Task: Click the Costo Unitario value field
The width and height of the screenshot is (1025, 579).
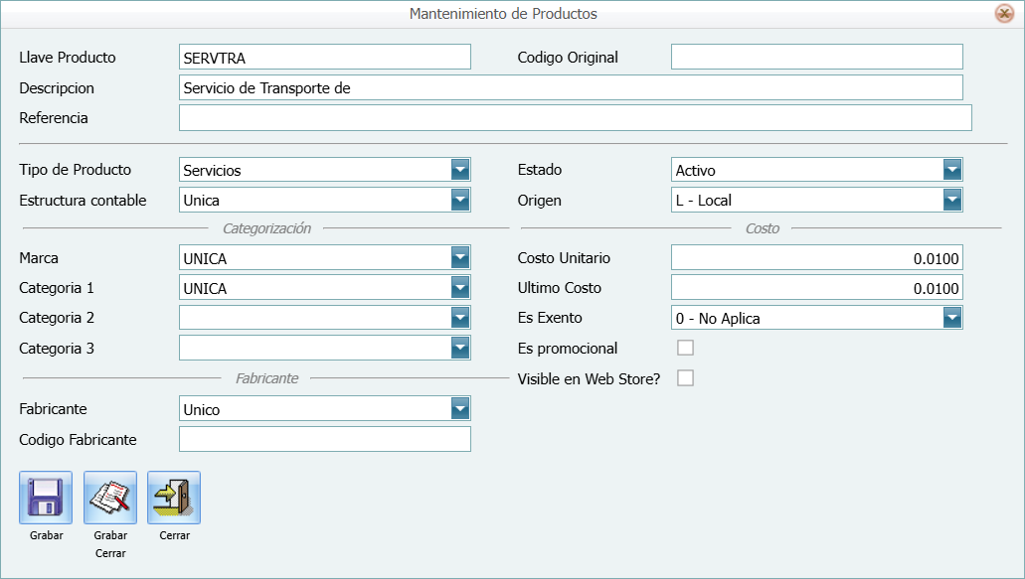Action: point(815,257)
